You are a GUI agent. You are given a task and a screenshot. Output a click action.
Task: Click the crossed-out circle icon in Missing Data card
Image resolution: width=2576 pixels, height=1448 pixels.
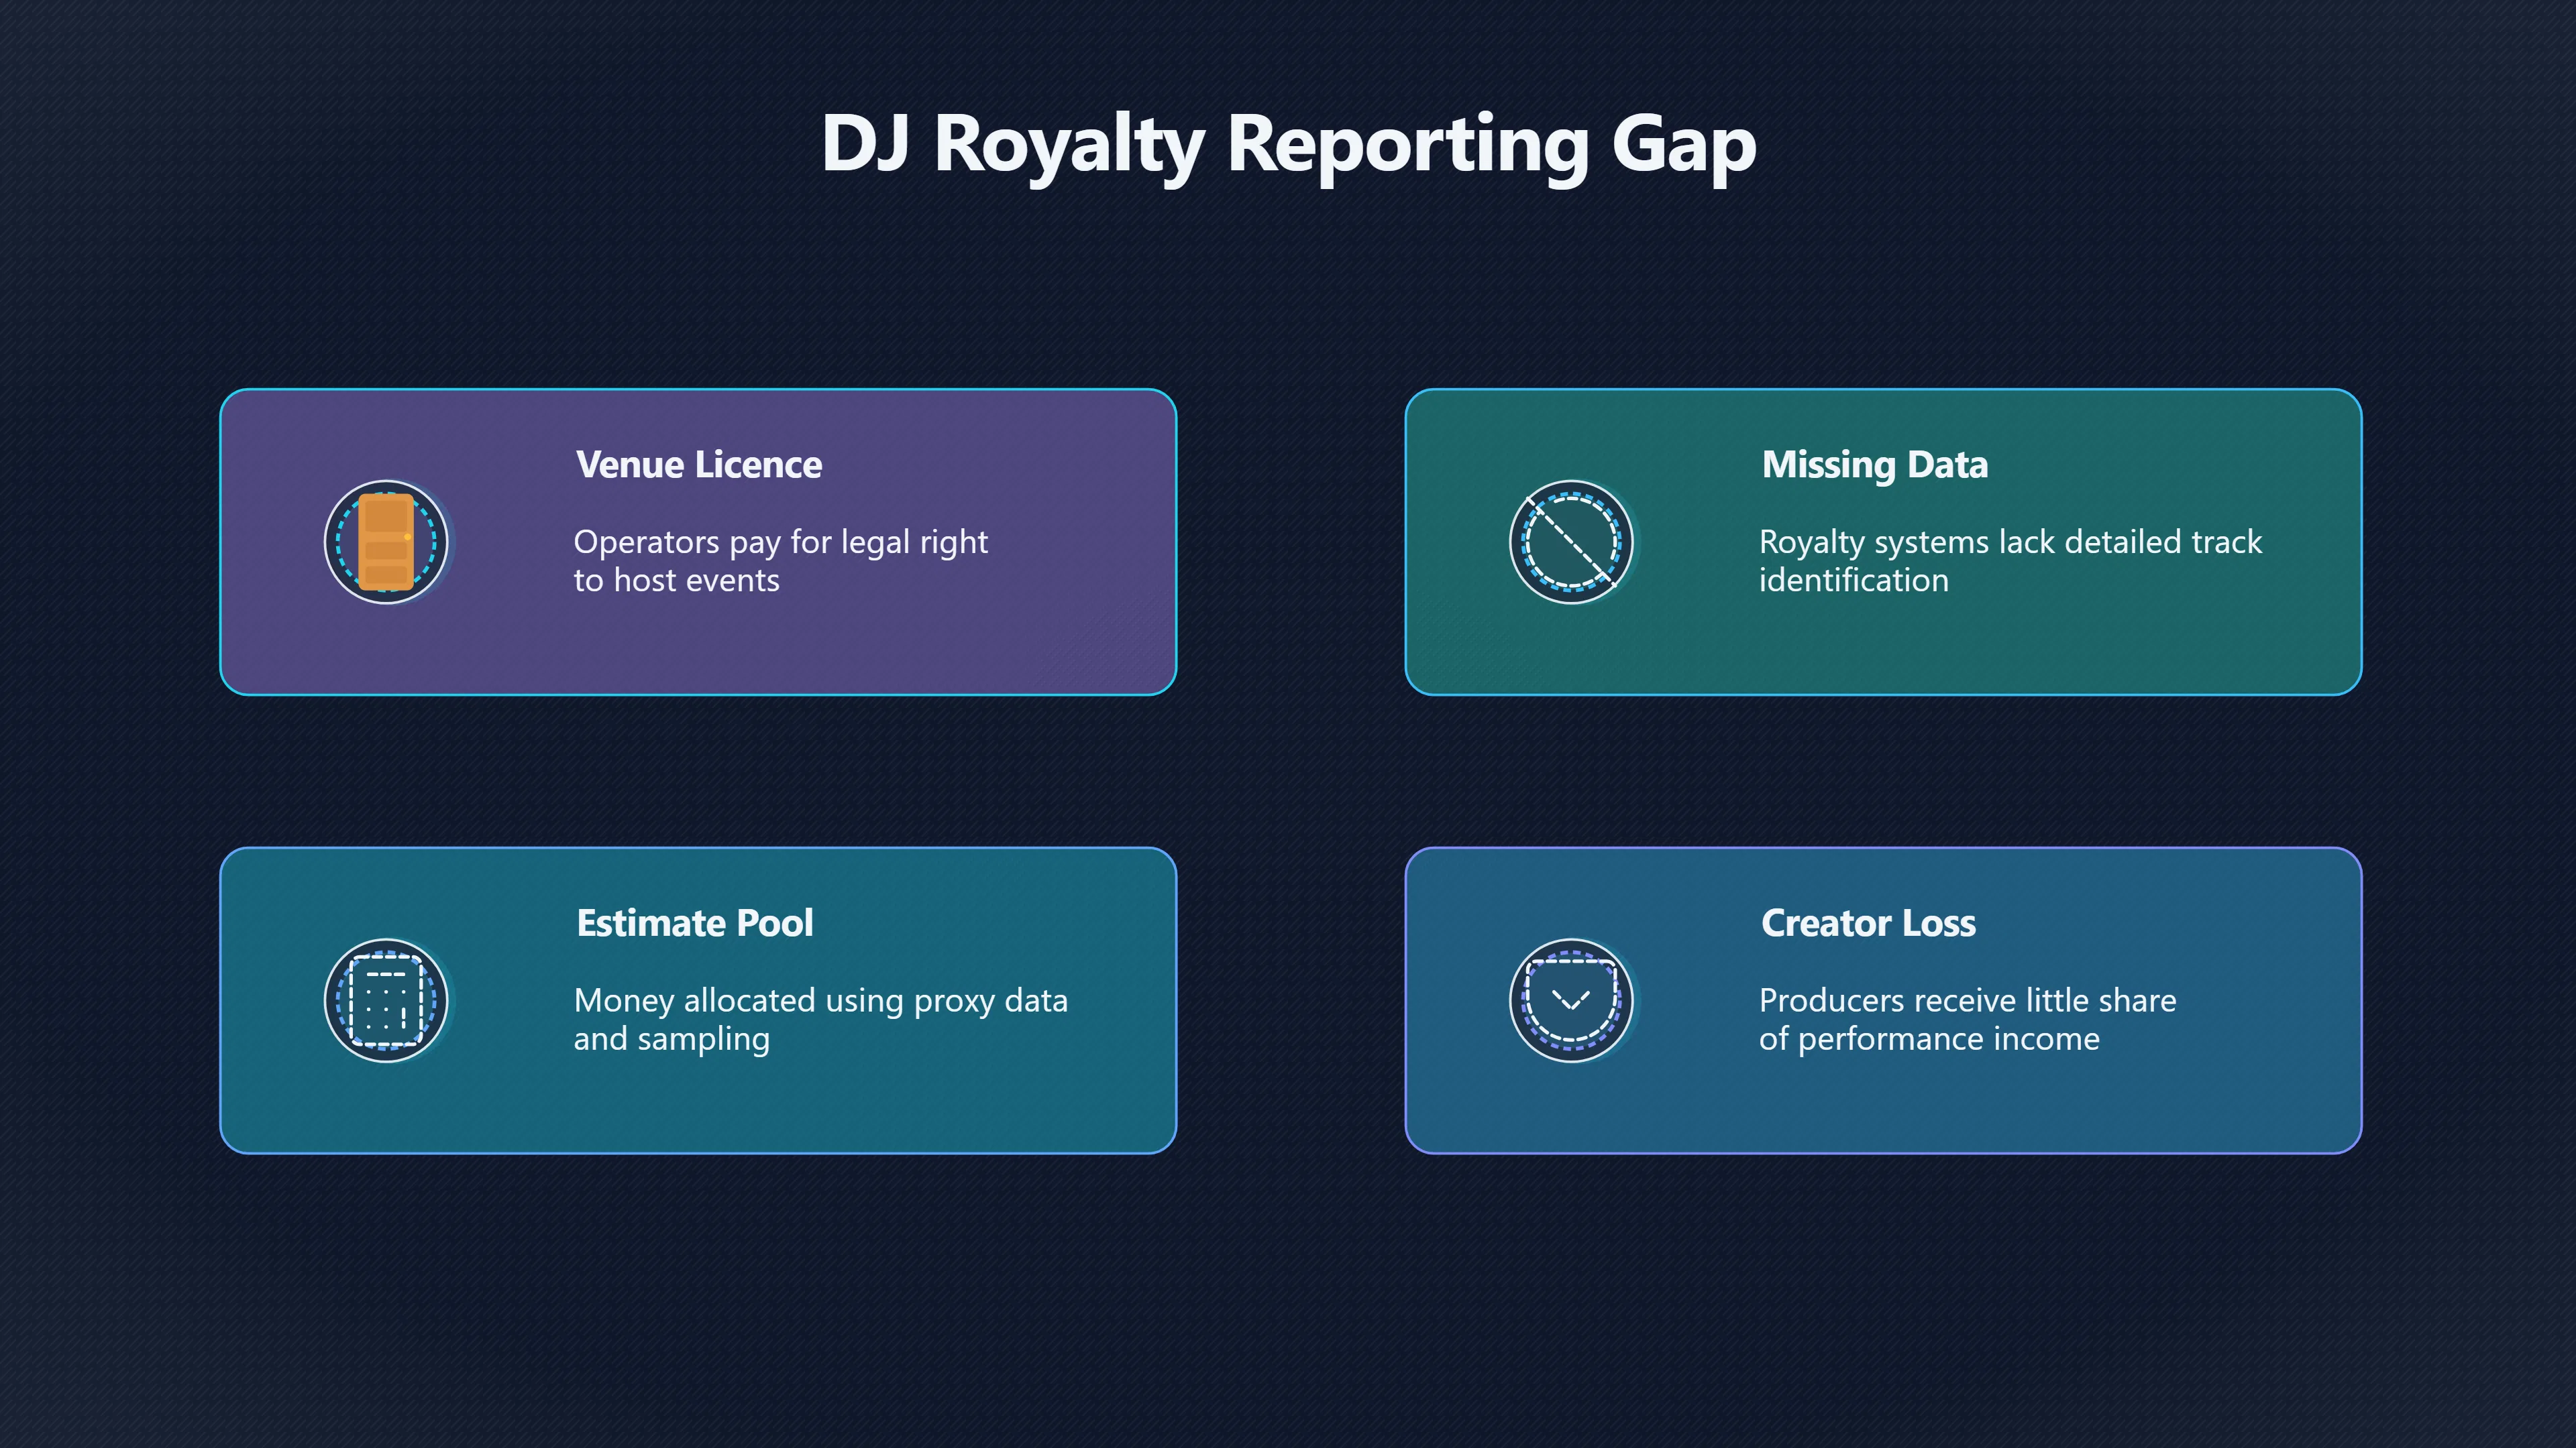1571,542
